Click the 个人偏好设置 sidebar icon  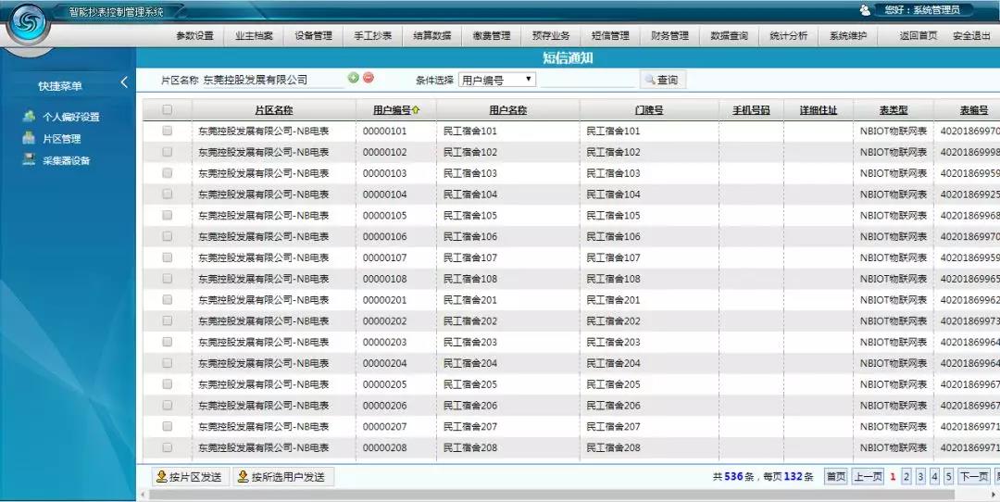tap(29, 117)
